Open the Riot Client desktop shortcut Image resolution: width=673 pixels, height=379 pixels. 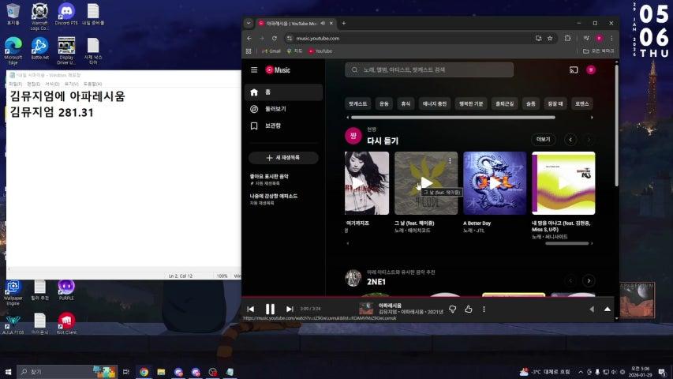pos(66,323)
